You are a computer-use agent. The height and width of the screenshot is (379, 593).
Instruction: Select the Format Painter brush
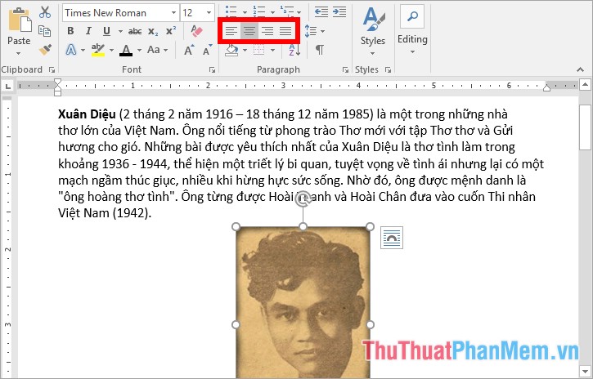tap(45, 50)
